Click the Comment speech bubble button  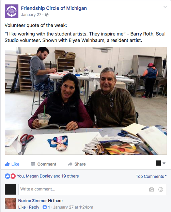43,164
